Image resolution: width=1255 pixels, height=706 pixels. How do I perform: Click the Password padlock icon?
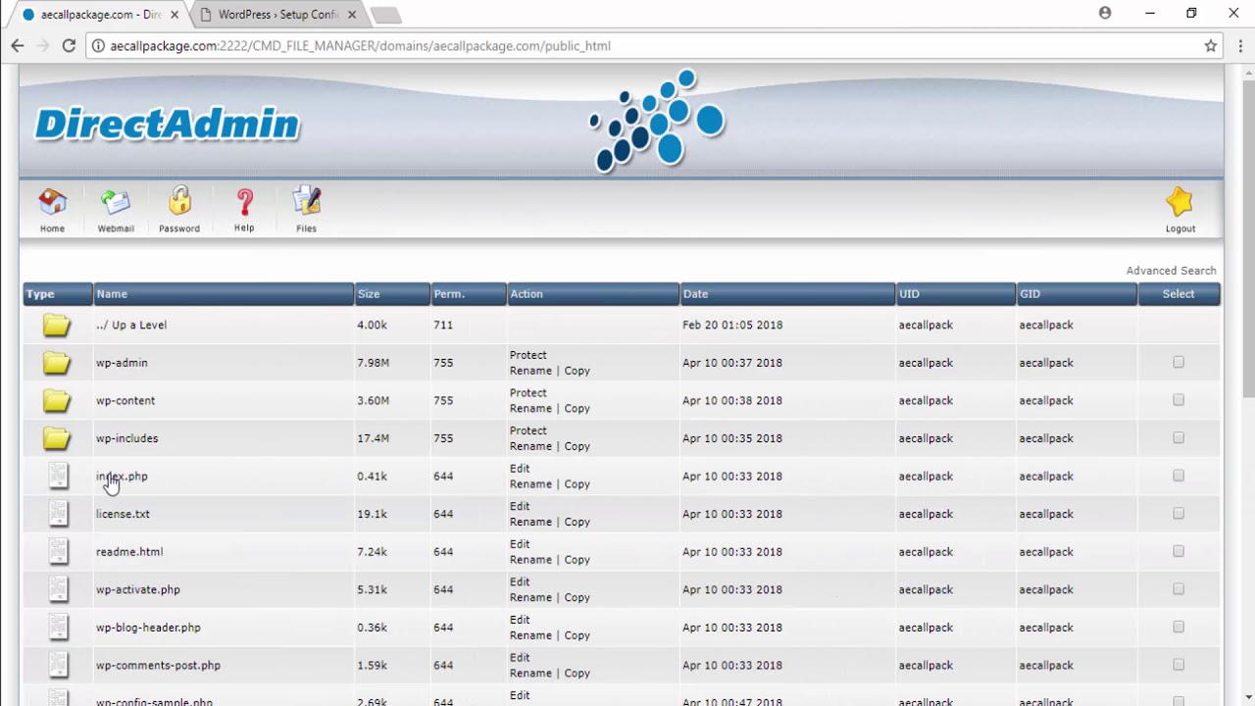(x=179, y=201)
